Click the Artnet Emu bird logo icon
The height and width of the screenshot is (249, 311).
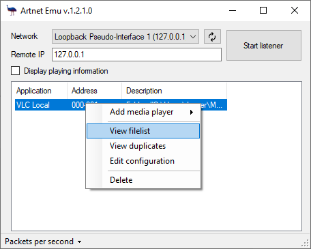pos(12,10)
